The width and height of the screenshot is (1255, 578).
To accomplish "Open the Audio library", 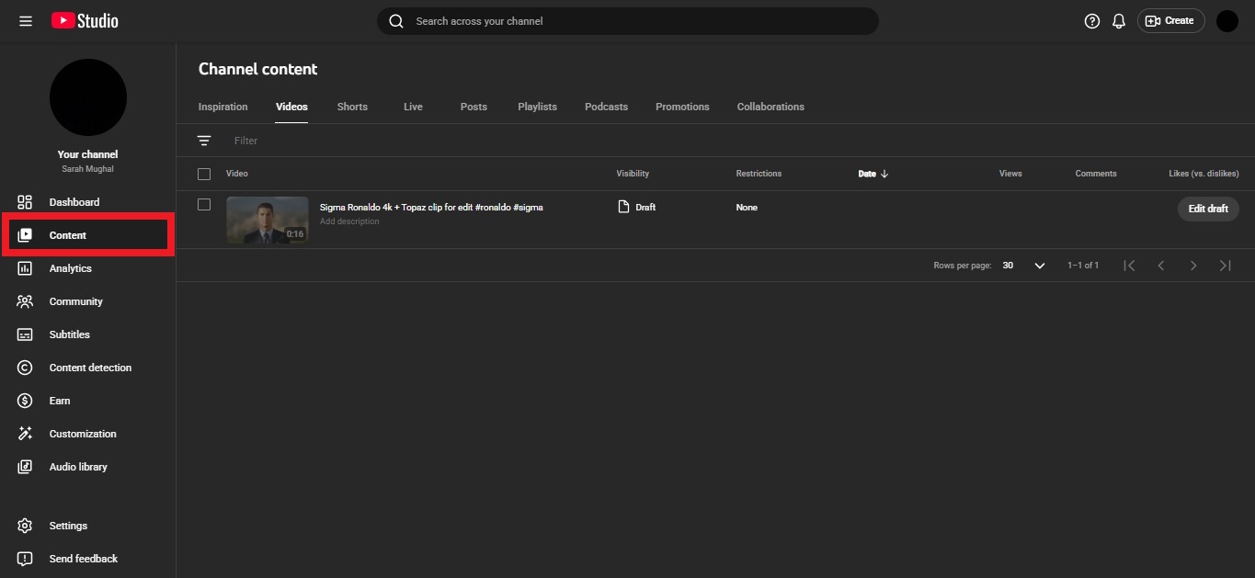I will tap(78, 466).
